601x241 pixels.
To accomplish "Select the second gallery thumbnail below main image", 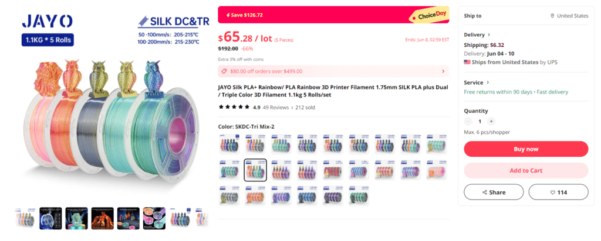I will tap(50, 218).
